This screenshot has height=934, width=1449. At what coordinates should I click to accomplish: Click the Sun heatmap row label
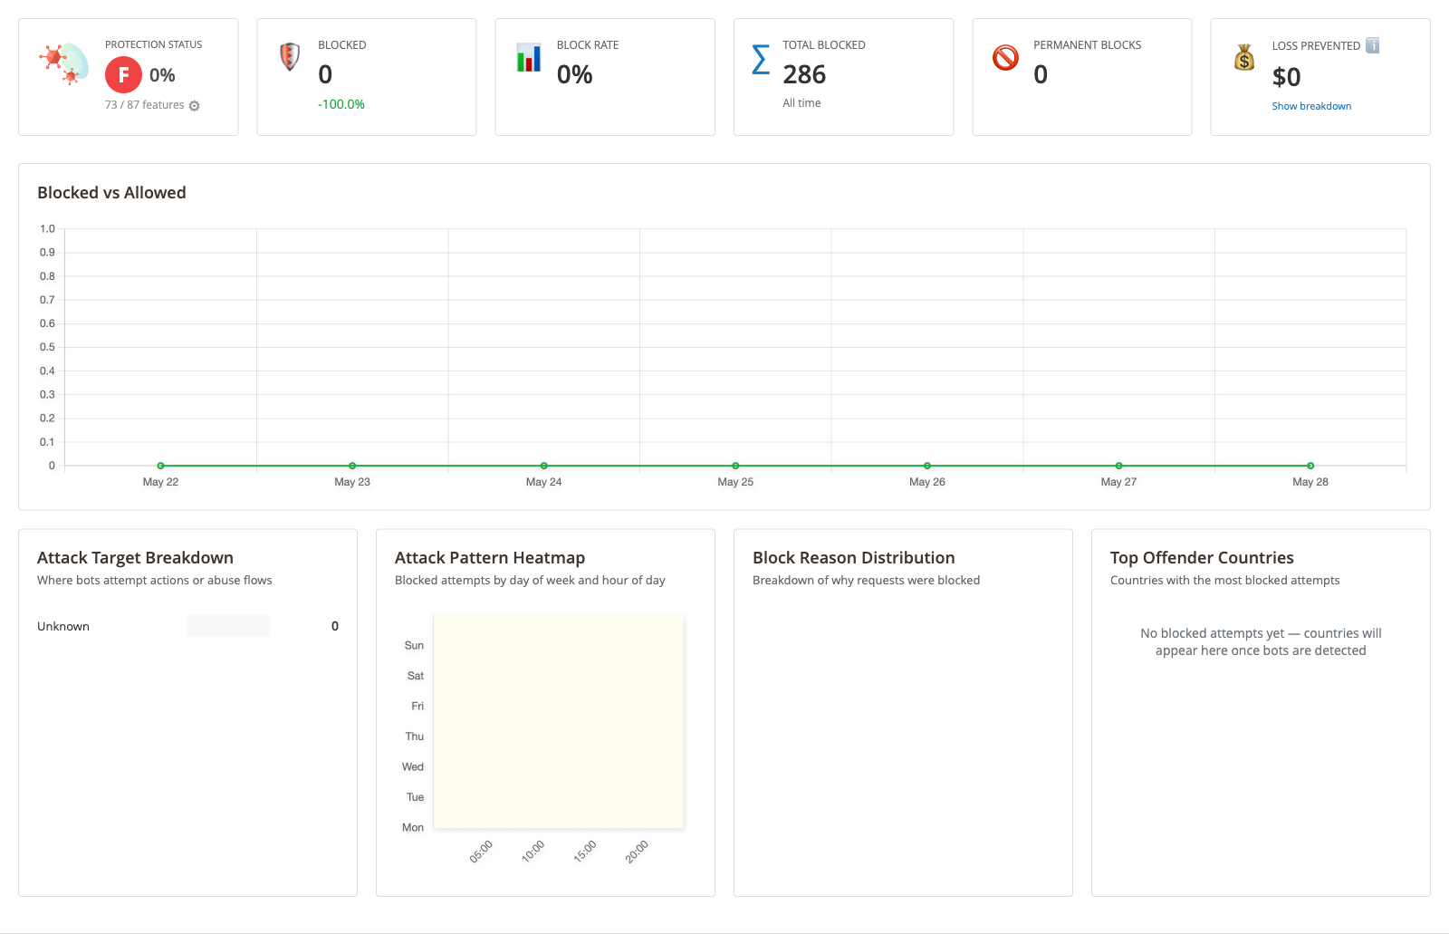[x=414, y=646]
